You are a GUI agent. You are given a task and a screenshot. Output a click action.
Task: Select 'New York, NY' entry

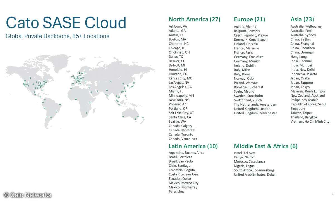[179, 100]
